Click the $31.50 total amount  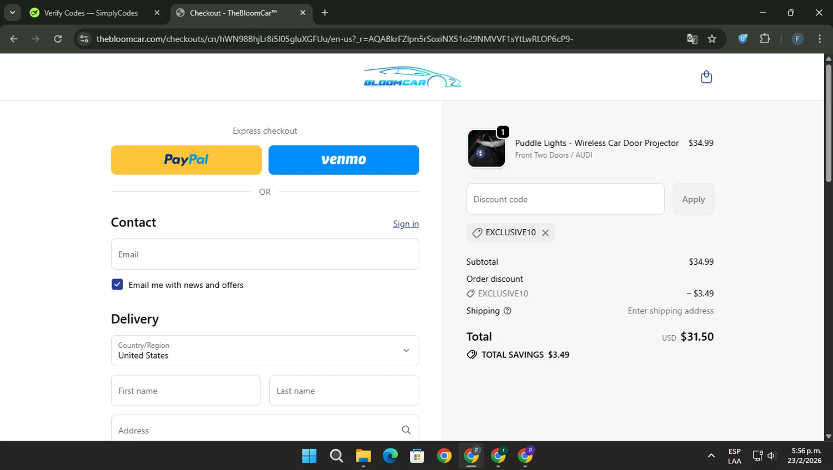click(697, 337)
